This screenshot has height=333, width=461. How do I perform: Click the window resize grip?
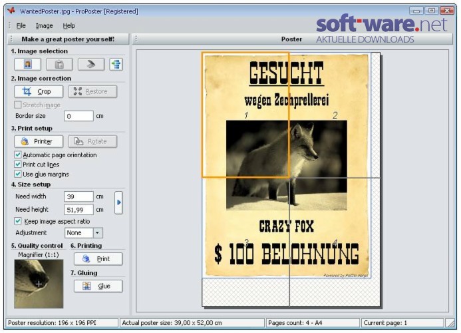(450, 323)
